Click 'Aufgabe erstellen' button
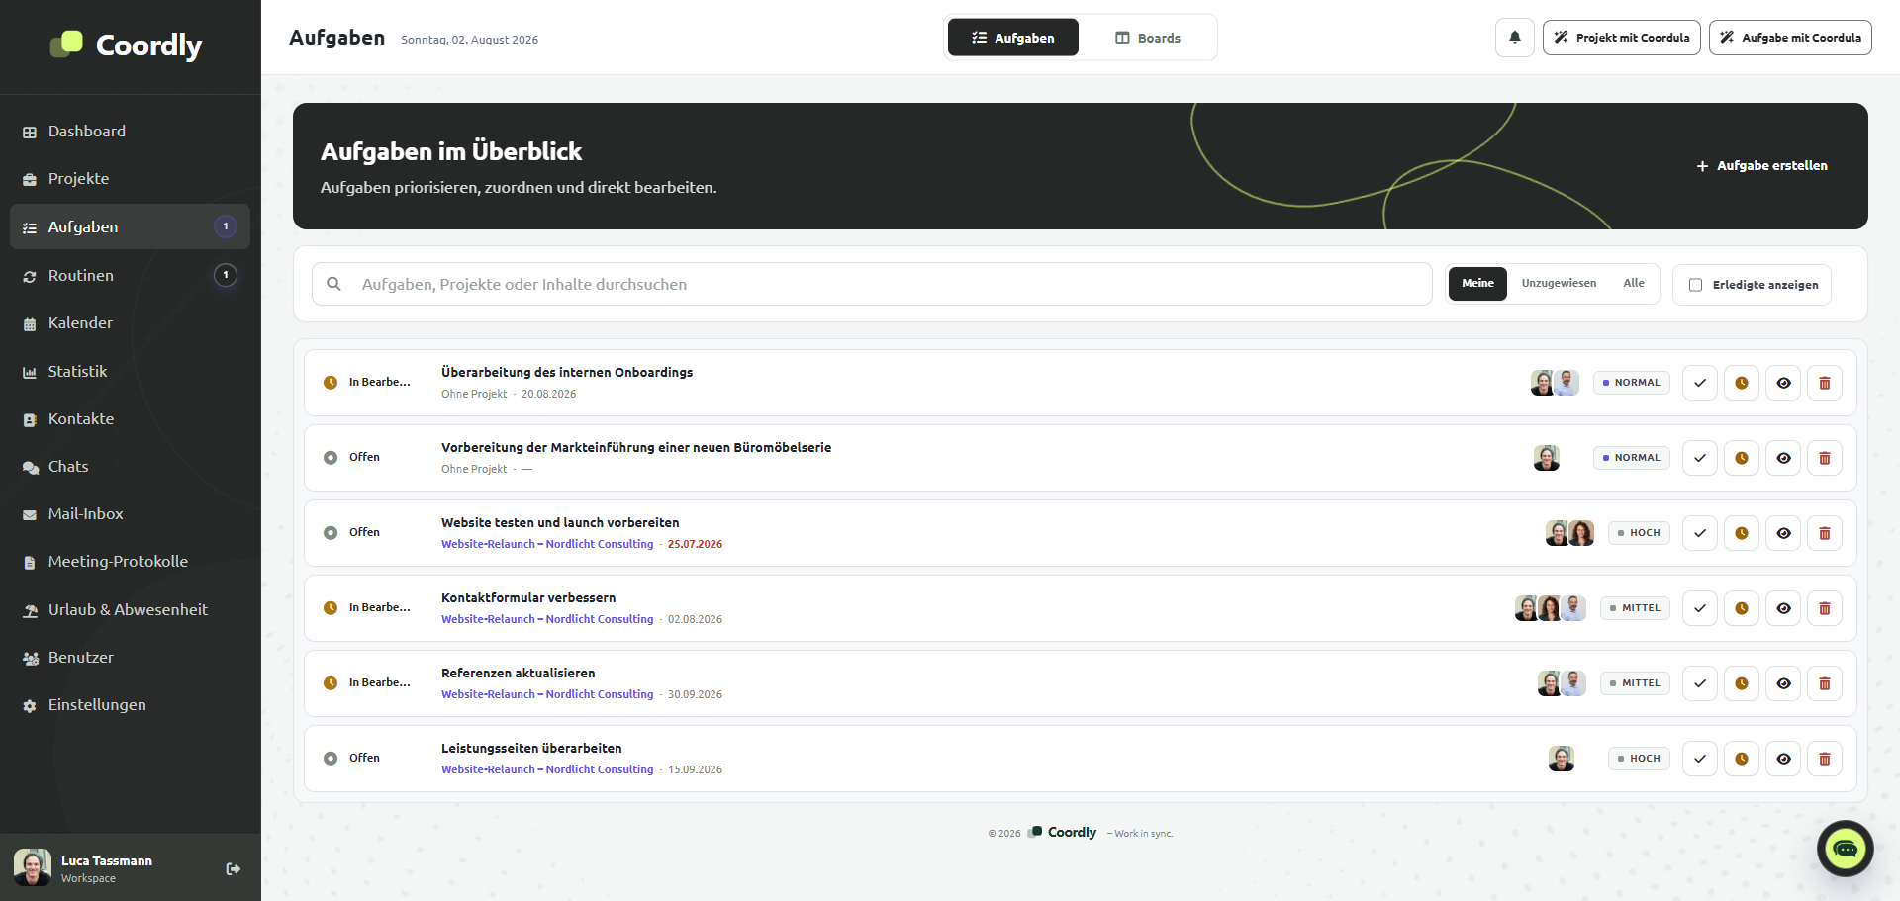Image resolution: width=1900 pixels, height=901 pixels. pos(1762,166)
